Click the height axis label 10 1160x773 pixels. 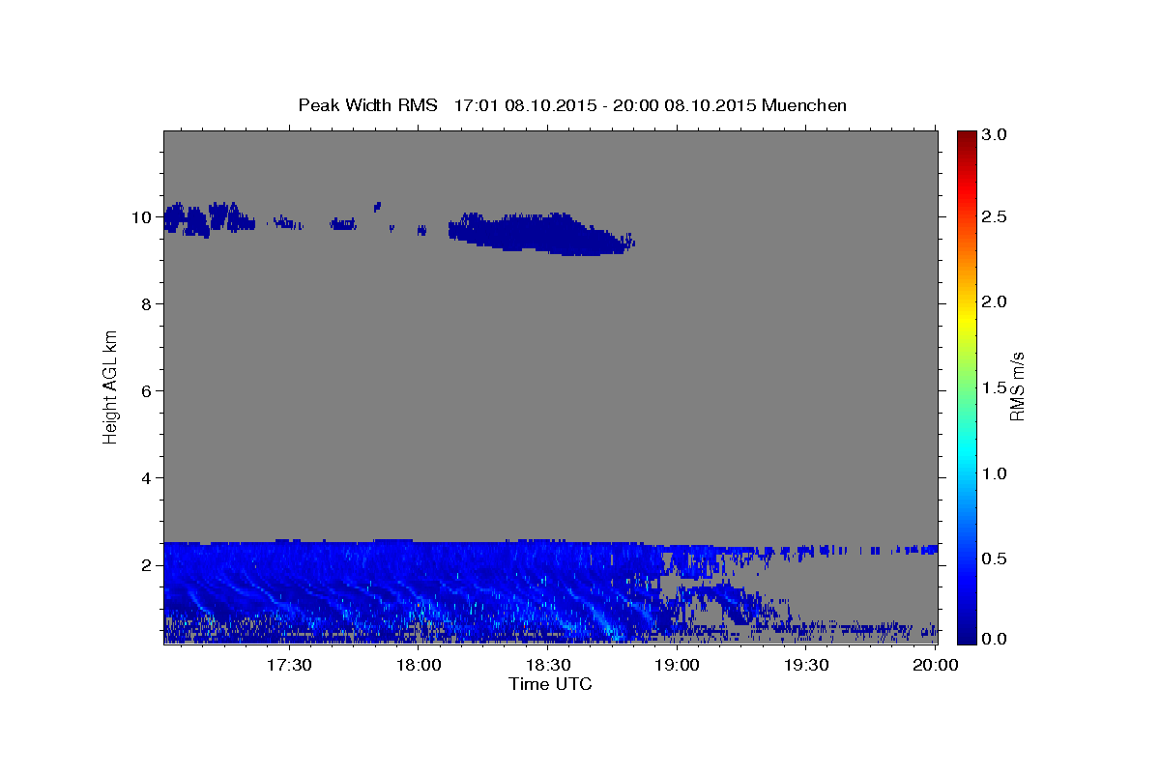pos(140,217)
